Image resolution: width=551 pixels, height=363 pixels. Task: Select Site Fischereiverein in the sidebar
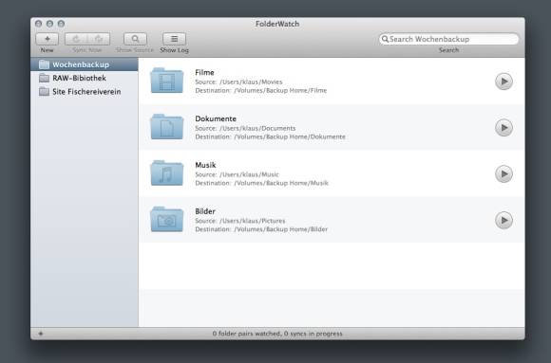click(x=85, y=92)
